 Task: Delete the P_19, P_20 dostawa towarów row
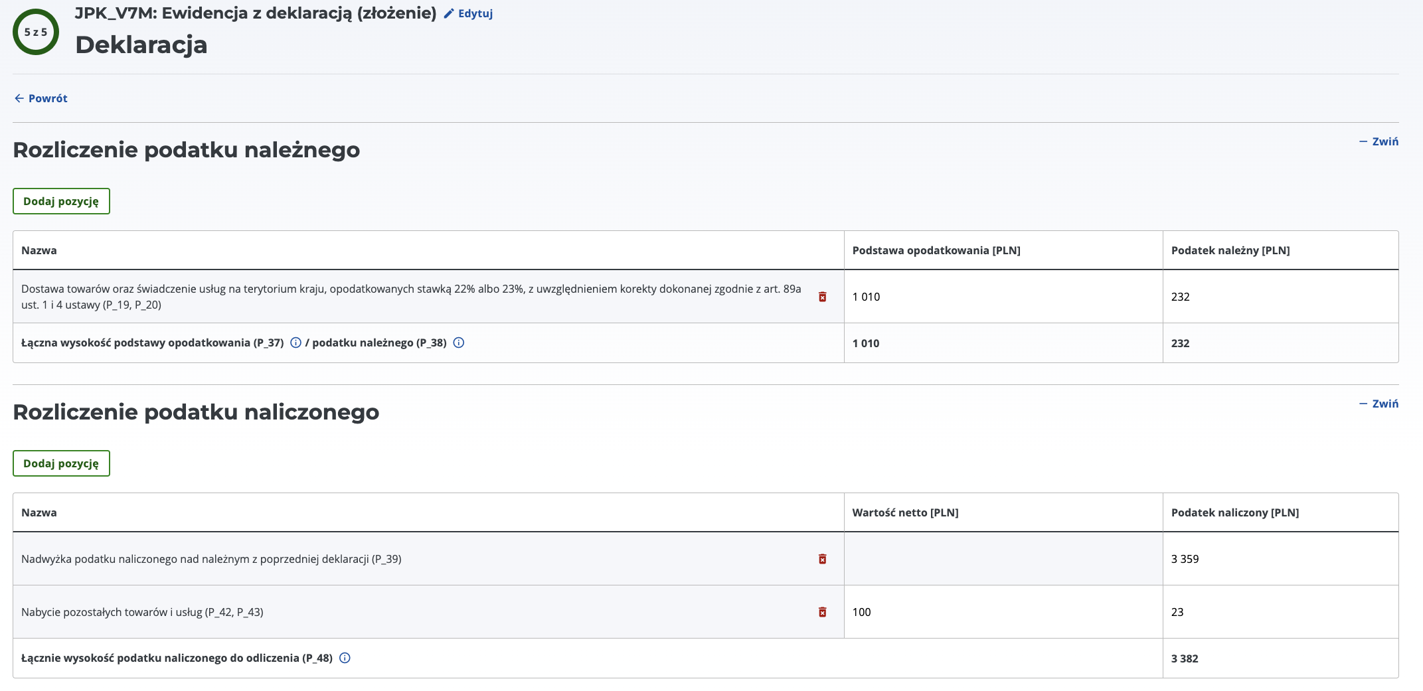click(x=822, y=297)
